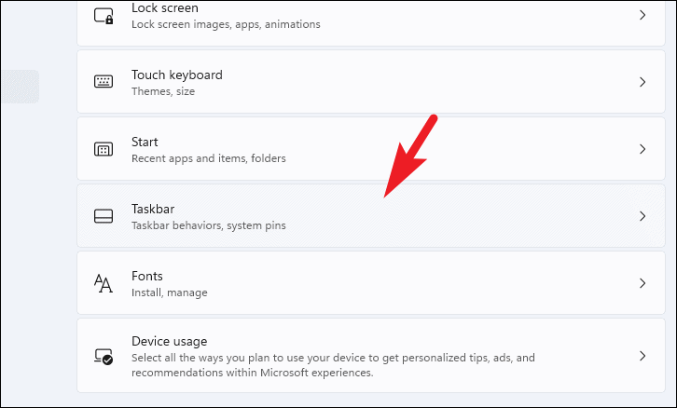Expand the Device usage chevron
The width and height of the screenshot is (677, 408).
[642, 356]
